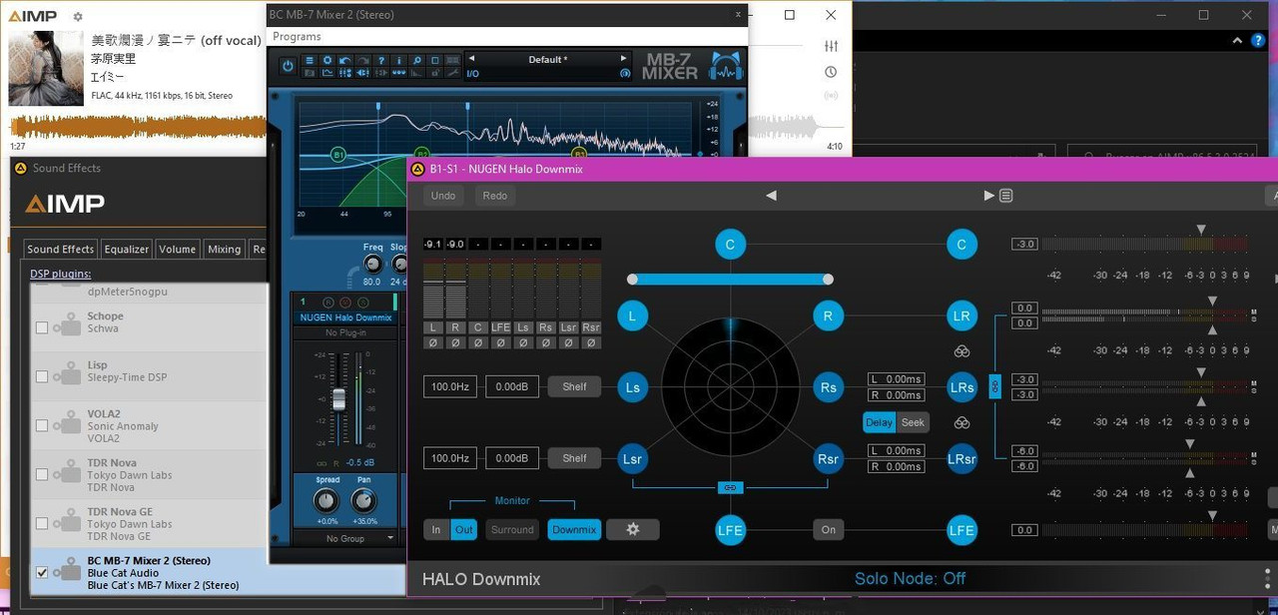Click the Pan knob
Screen dimensions: 1278x615
point(363,501)
